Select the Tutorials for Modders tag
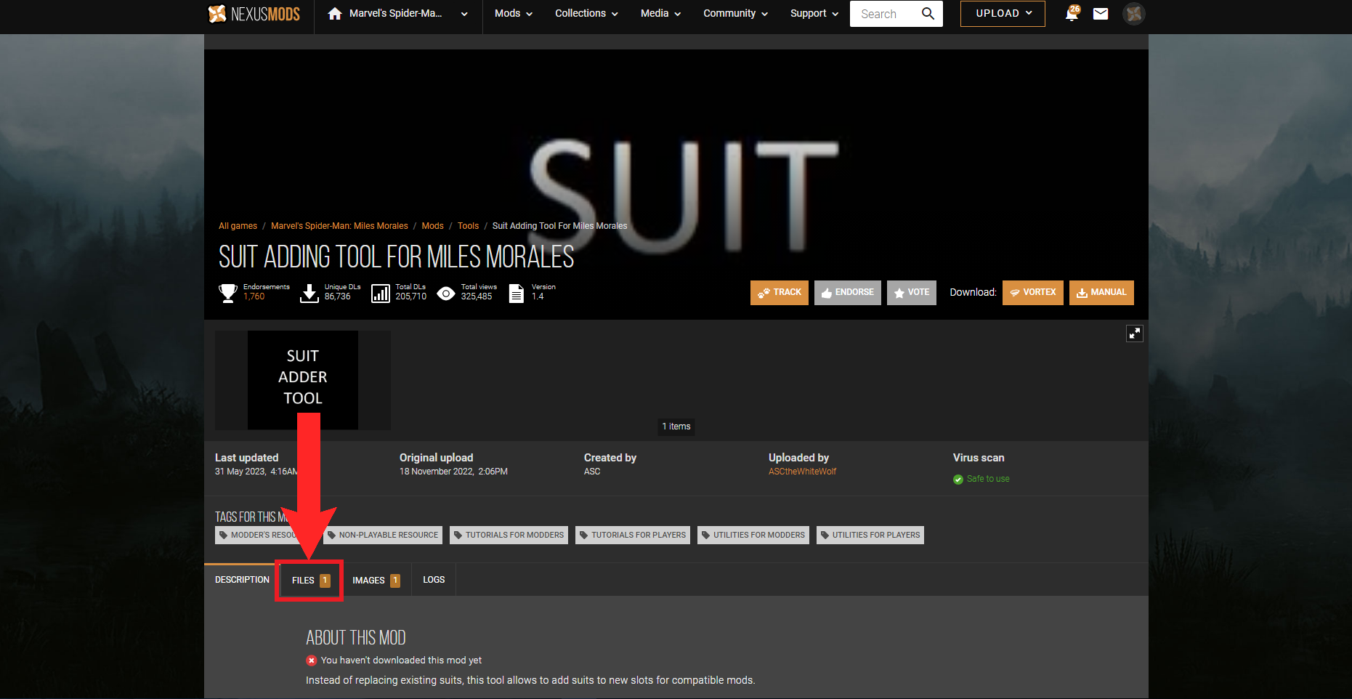This screenshot has width=1352, height=699. tap(509, 536)
